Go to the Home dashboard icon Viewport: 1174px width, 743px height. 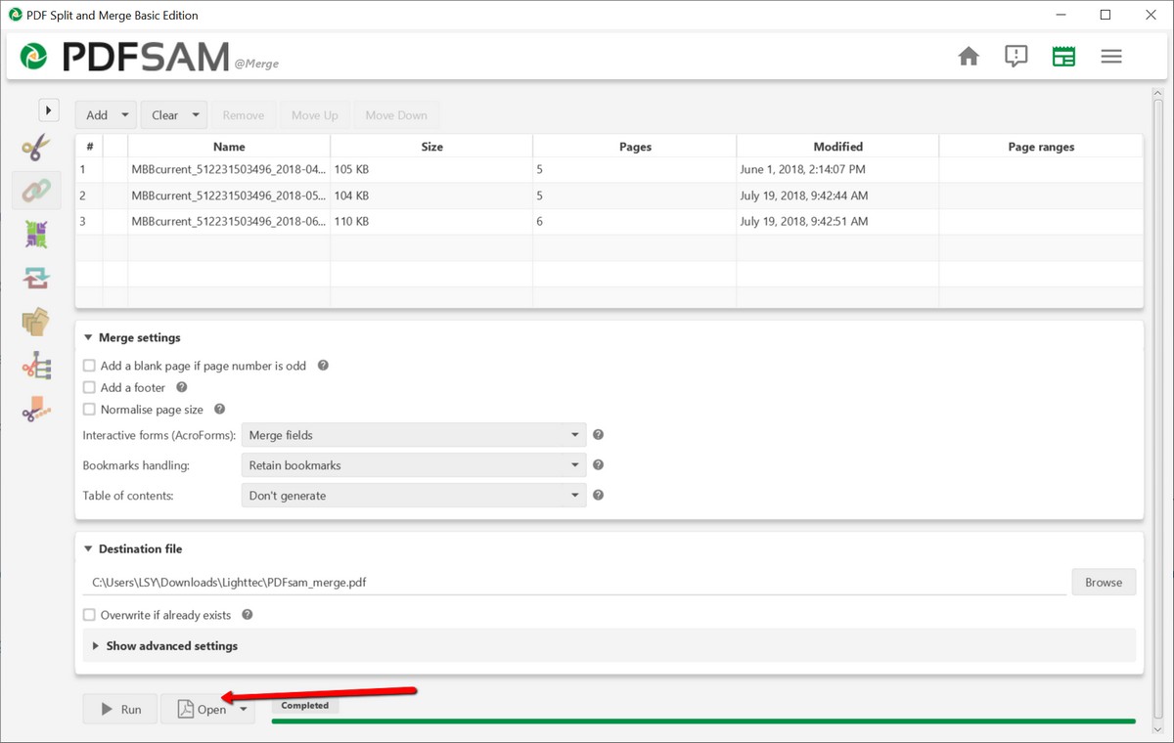point(969,57)
